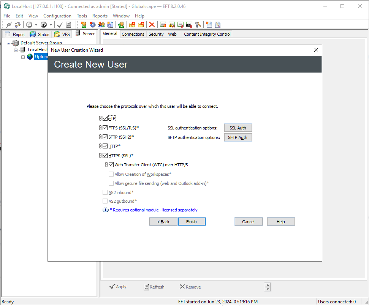
Task: Click the globe icon of the Upload site
Action: coord(30,57)
